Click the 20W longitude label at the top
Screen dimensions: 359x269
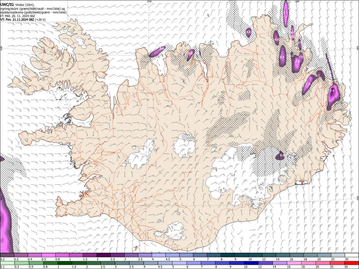(x=149, y=1)
